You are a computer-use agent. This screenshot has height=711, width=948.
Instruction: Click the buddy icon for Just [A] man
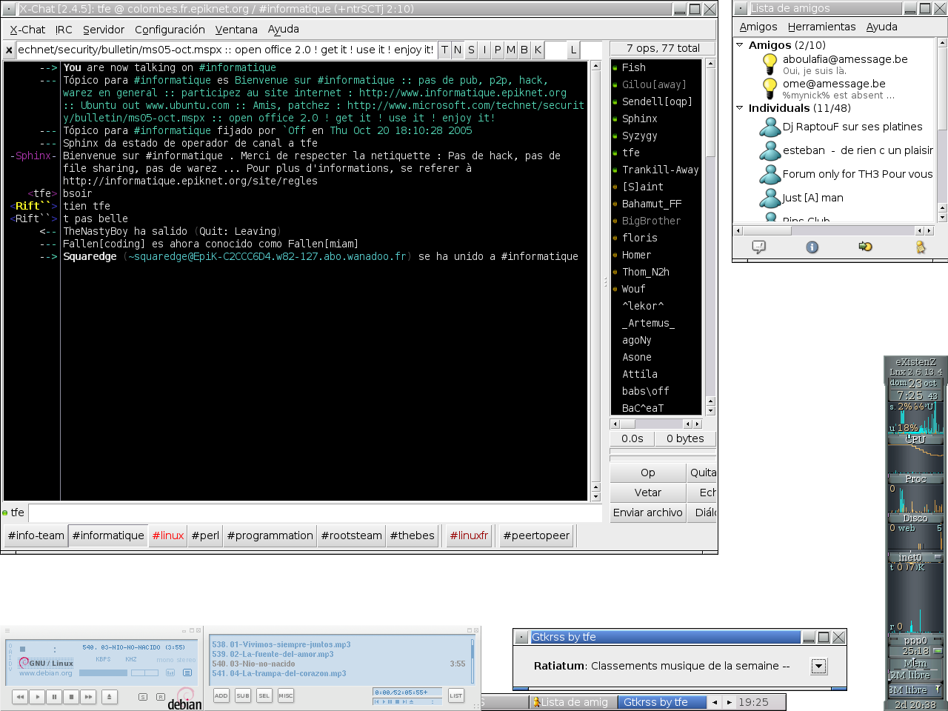pos(770,198)
